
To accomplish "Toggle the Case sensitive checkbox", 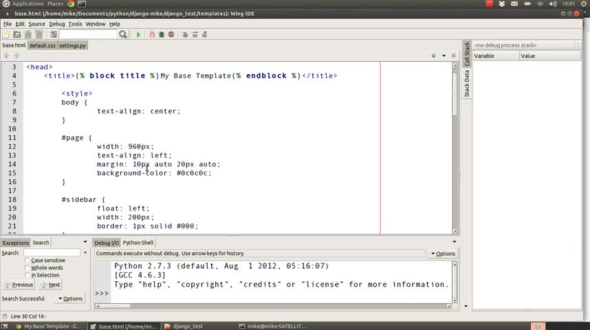I will [27, 261].
